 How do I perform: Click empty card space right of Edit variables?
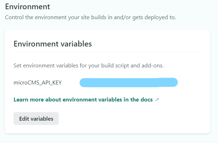135,119
